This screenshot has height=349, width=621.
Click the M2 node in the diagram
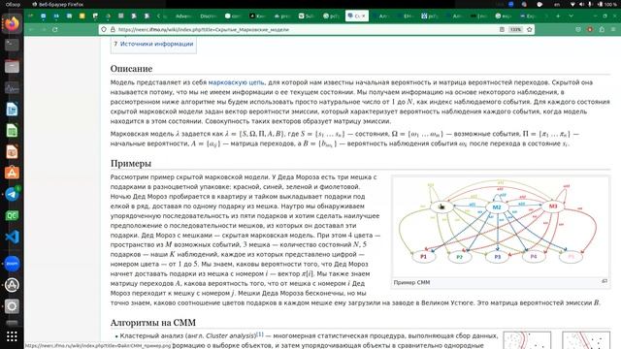point(497,206)
